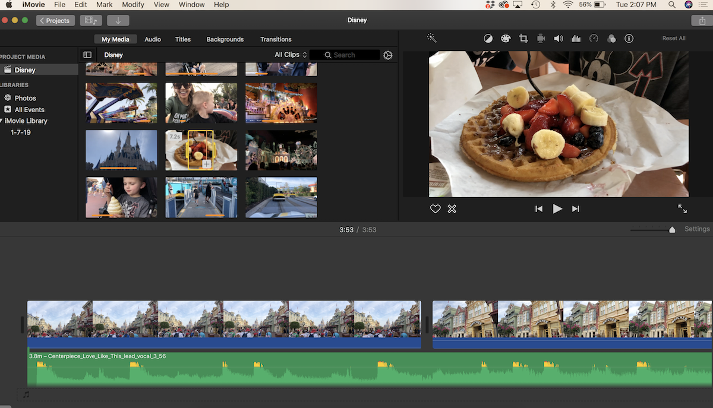713x408 pixels.
Task: Open Spotlight search in the menu bar
Action: [672, 5]
